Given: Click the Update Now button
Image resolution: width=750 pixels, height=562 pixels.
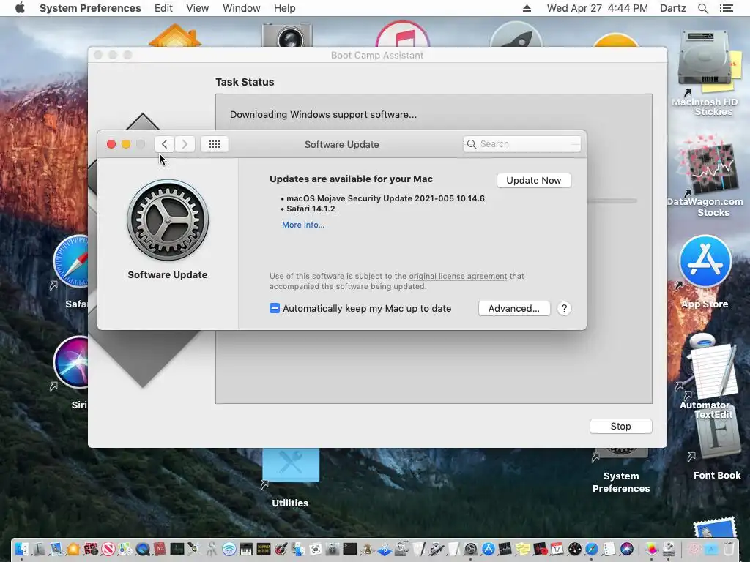Looking at the screenshot, I should tap(534, 180).
